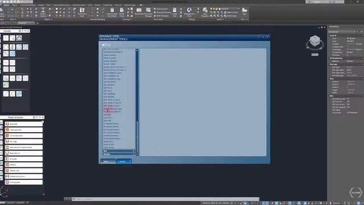This screenshot has height=205, width=364.
Task: Open Drawing Processes in Documents panel
Action: 162,13
